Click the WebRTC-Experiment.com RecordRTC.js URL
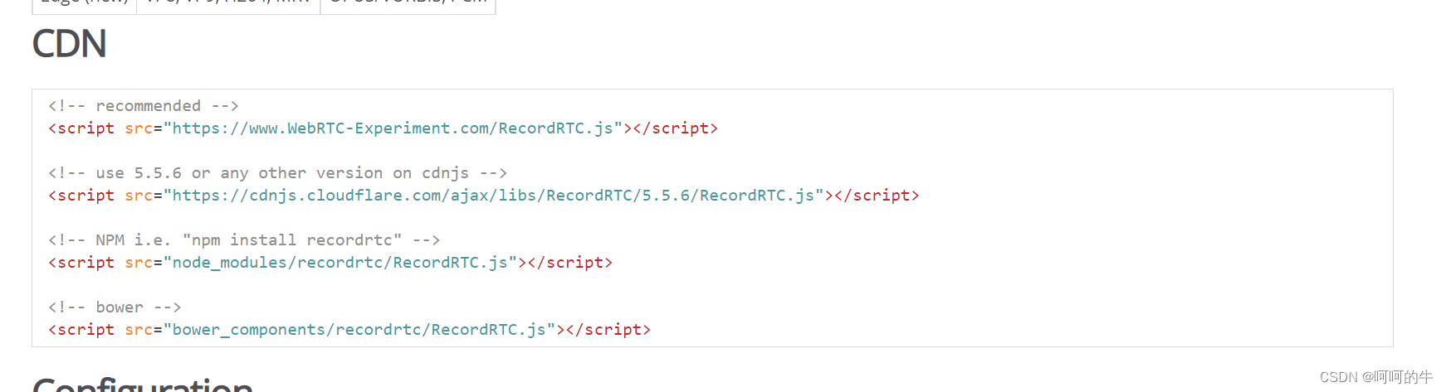Viewport: 1446px width, 392px height. click(393, 128)
